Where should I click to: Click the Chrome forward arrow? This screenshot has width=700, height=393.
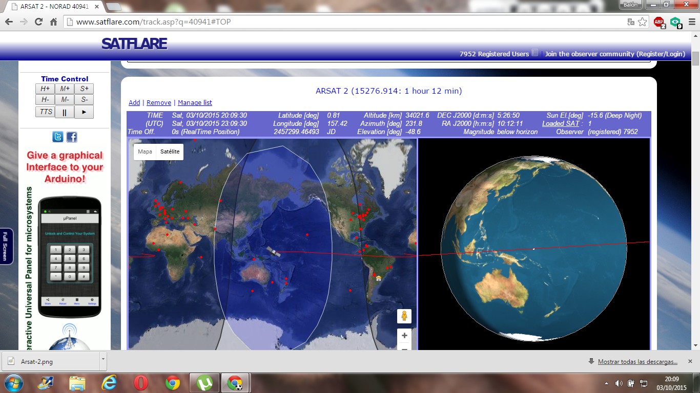[24, 22]
